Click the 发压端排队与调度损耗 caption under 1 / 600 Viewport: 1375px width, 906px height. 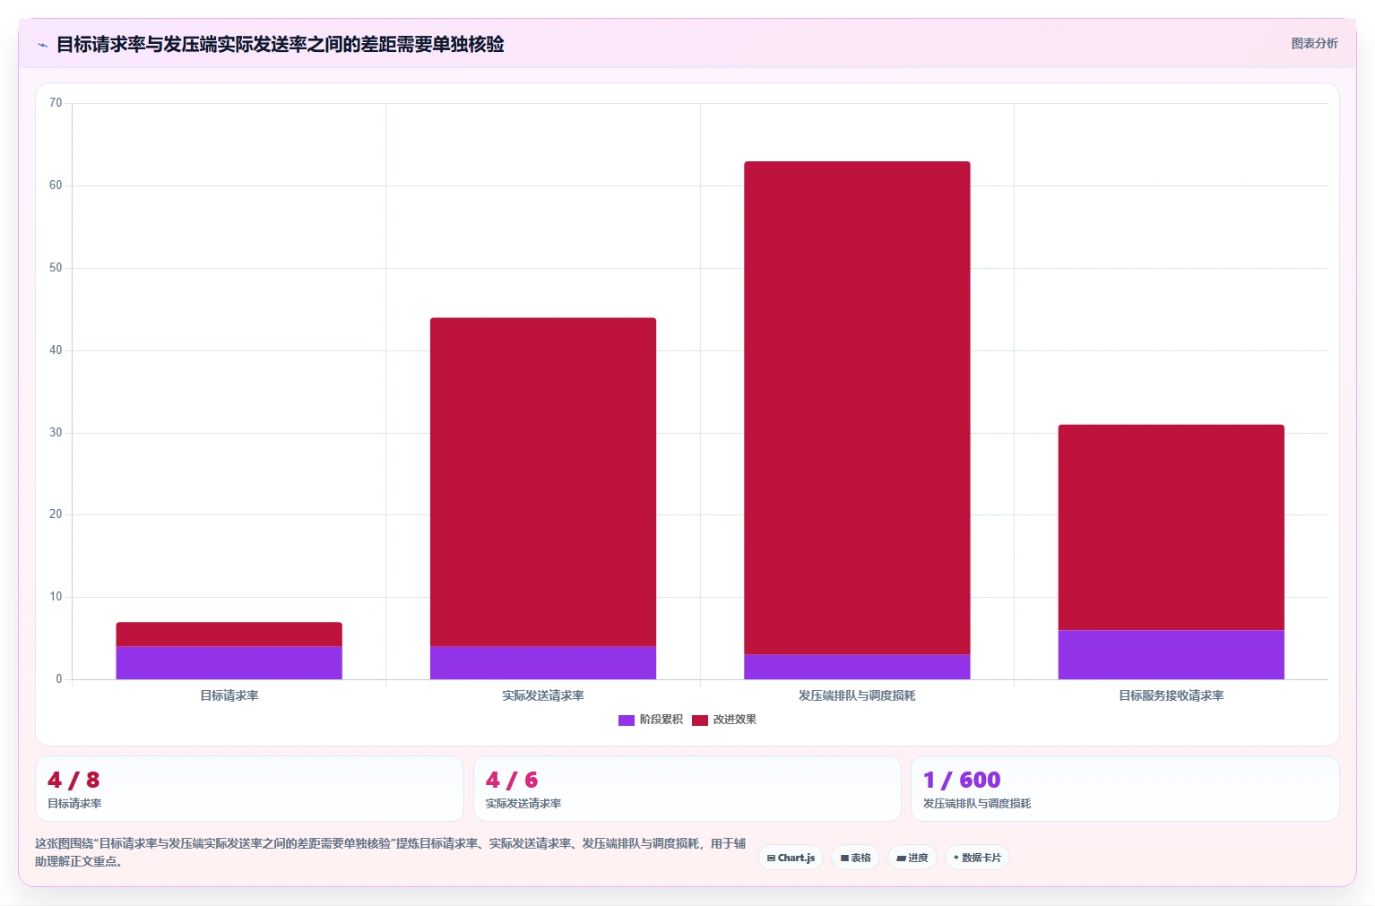tap(977, 804)
